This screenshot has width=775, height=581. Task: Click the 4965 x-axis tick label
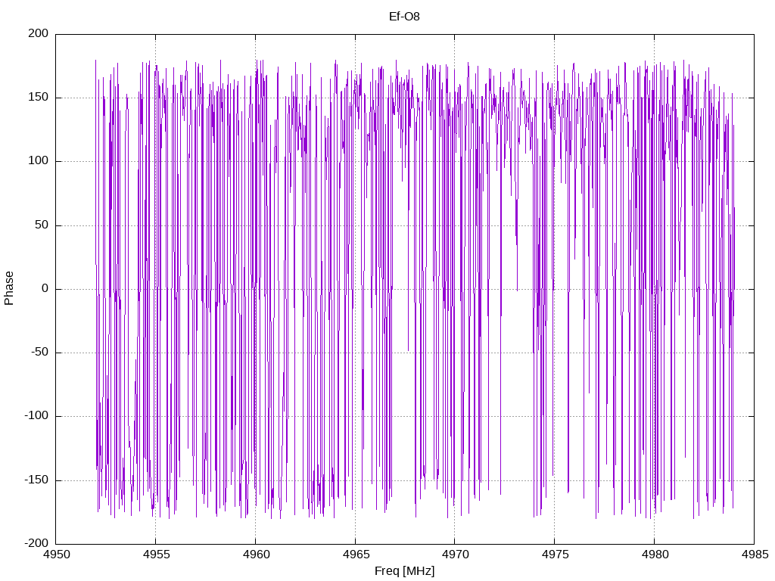pos(356,555)
